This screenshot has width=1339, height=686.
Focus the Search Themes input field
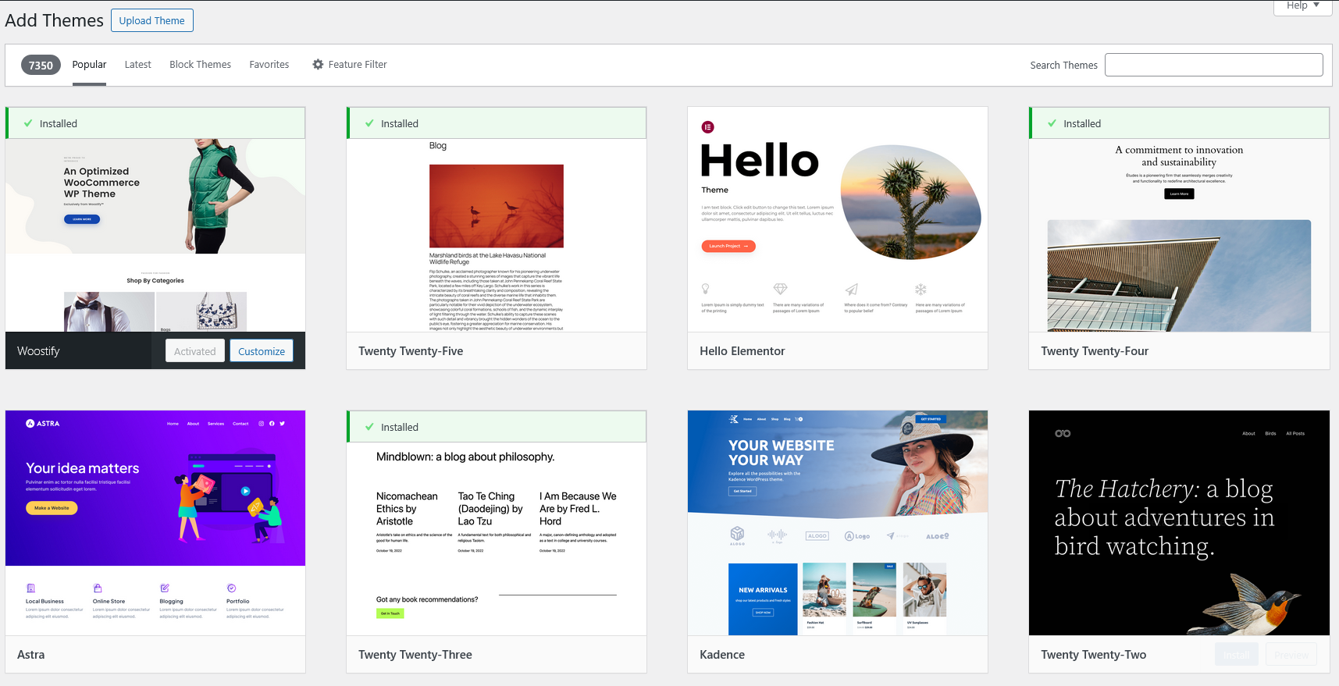(x=1214, y=65)
